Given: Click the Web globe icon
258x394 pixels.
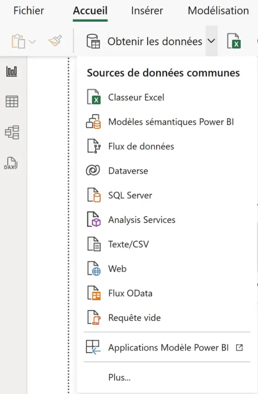Looking at the screenshot, I should click(94, 268).
